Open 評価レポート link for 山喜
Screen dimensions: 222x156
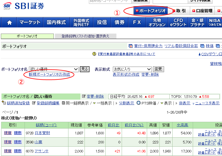(207, 144)
